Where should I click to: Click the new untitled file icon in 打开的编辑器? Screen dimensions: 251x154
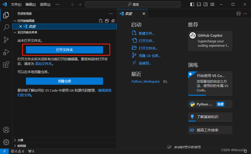(x=101, y=21)
